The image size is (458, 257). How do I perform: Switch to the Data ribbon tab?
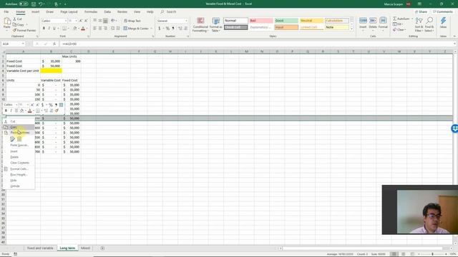pos(107,12)
